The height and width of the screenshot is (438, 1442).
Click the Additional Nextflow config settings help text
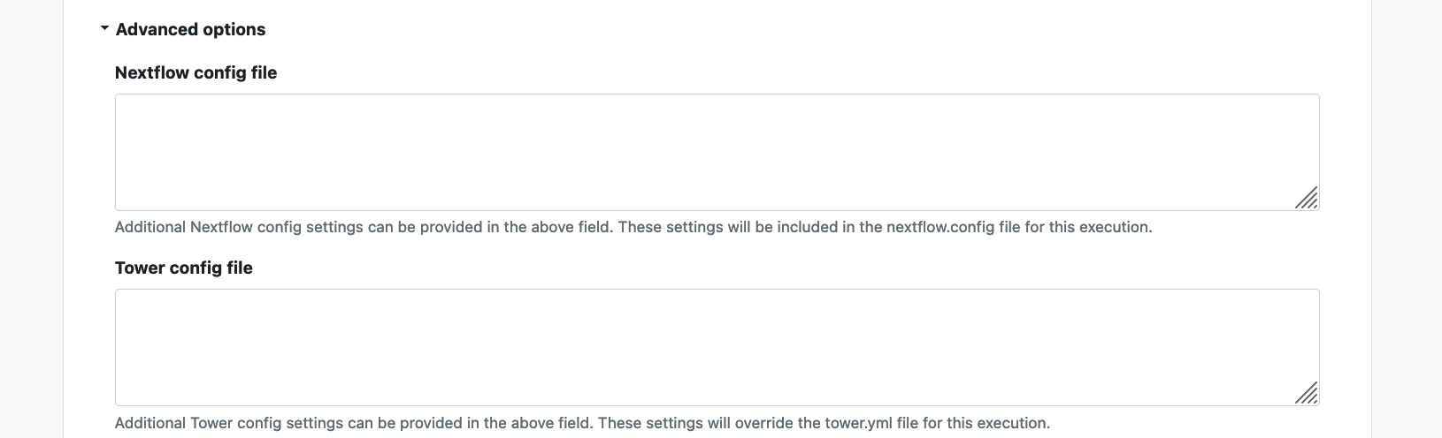point(633,227)
